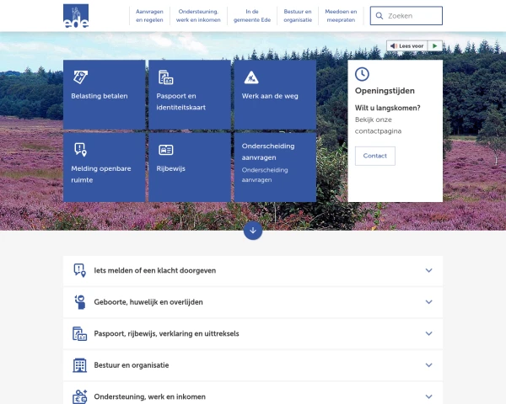Expand the Bestuur en organisatie row chevron

pos(429,365)
